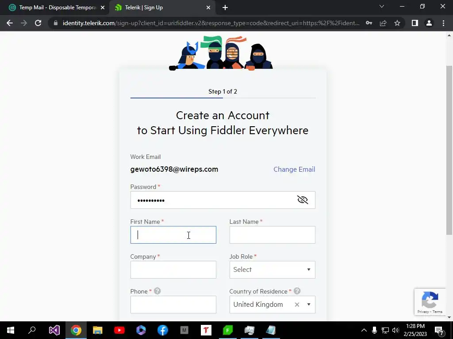Click the Last Name text field
This screenshot has height=339, width=453.
click(272, 235)
